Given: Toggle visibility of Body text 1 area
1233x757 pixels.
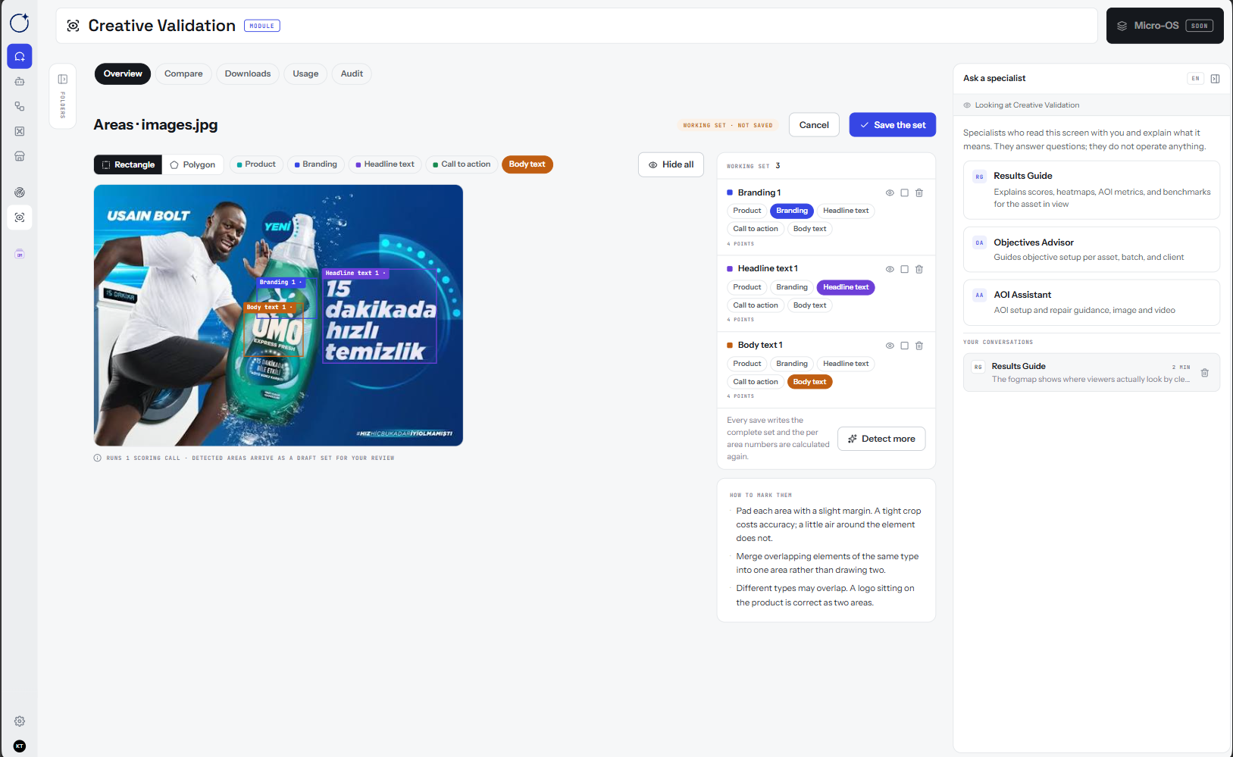Looking at the screenshot, I should pos(890,346).
